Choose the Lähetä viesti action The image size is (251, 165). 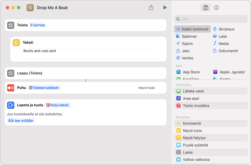(211, 91)
